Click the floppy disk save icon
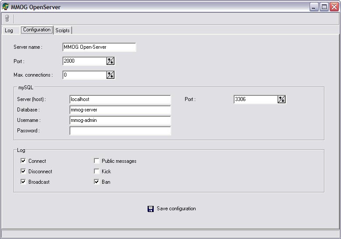341x239 pixels. 151,209
